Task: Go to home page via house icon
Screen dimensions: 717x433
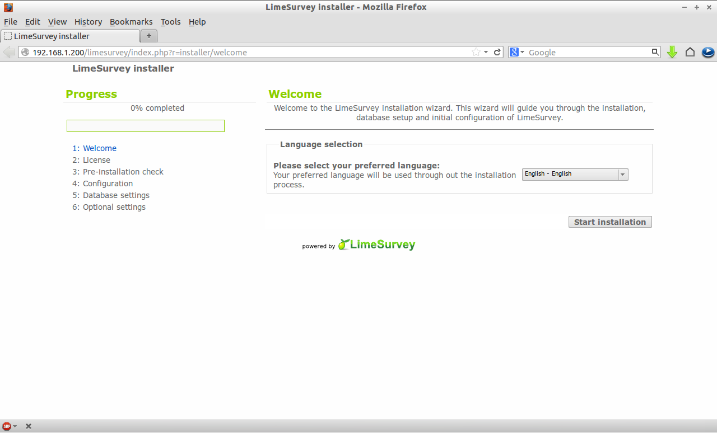Action: [690, 52]
